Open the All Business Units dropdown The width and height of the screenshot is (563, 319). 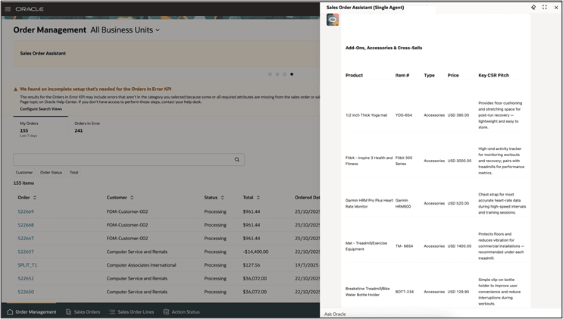click(125, 30)
